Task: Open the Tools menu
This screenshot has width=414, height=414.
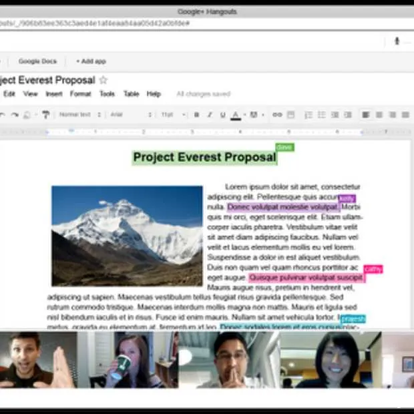Action: [107, 93]
